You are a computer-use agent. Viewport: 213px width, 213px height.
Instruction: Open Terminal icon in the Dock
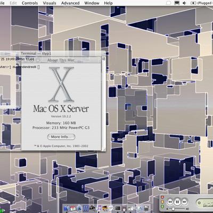118,208
